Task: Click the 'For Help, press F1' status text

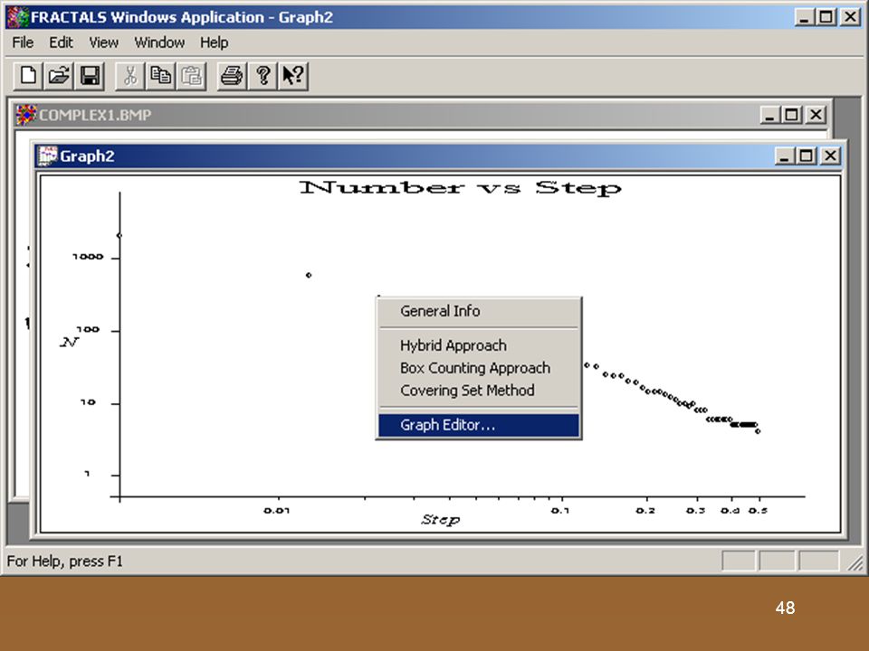Action: [x=65, y=561]
